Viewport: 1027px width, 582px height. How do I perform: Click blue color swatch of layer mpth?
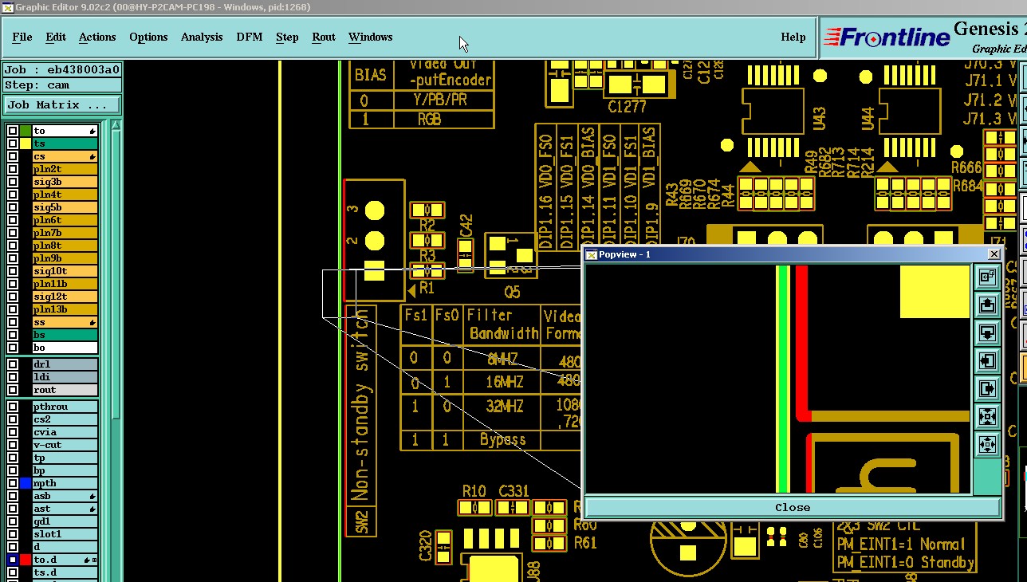coord(26,483)
